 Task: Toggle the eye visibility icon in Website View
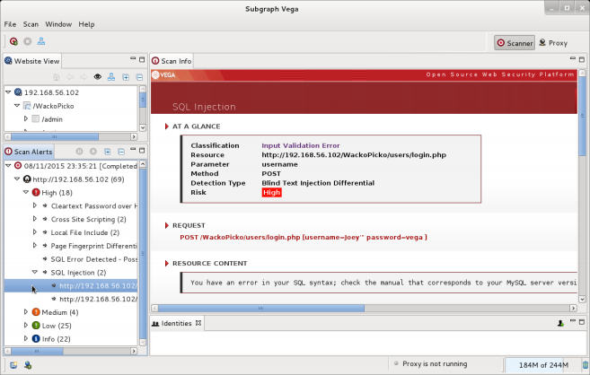pyautogui.click(x=98, y=77)
